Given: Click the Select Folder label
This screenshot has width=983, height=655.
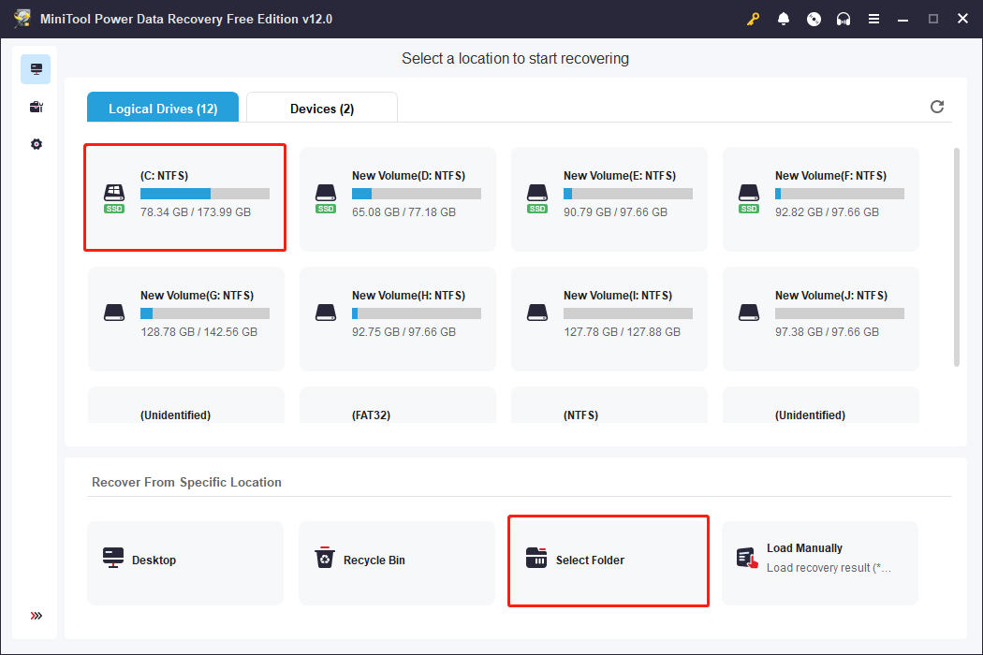Looking at the screenshot, I should 590,560.
